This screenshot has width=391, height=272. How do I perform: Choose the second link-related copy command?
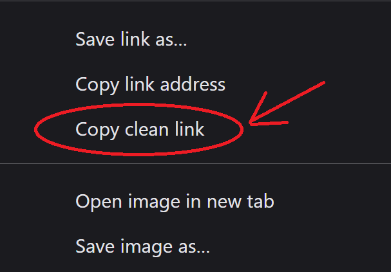(x=196, y=129)
